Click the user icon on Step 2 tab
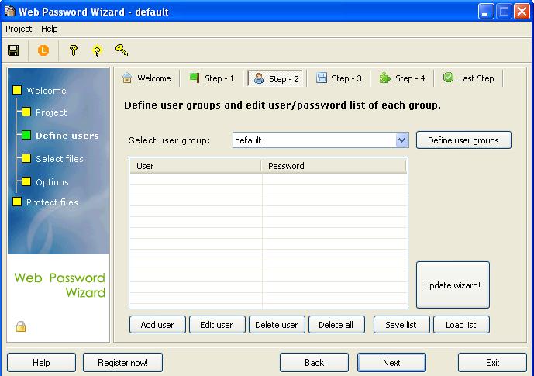Viewport: 534px width, 376px height. point(259,78)
